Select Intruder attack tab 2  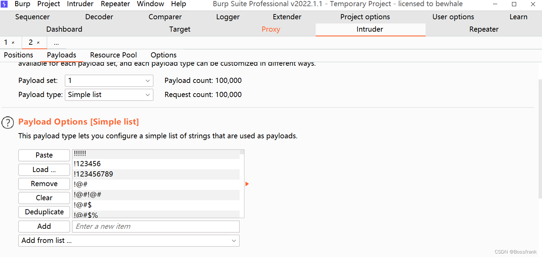click(31, 42)
